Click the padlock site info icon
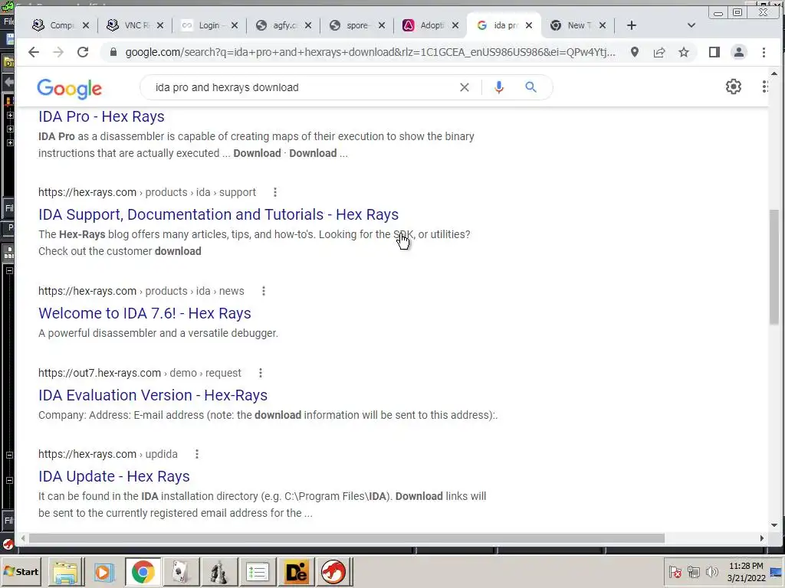Viewport: 785px width, 588px height. [113, 52]
